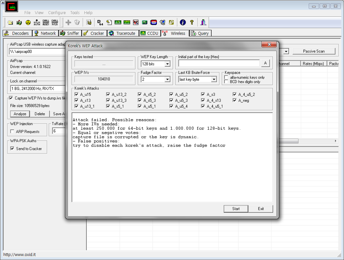Click the green calculator toolbar icon
The height and width of the screenshot is (260, 344).
(144, 22)
